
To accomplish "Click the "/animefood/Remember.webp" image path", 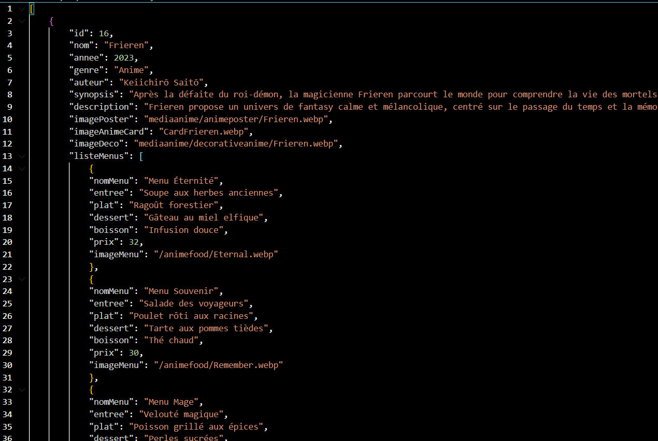I will 218,365.
